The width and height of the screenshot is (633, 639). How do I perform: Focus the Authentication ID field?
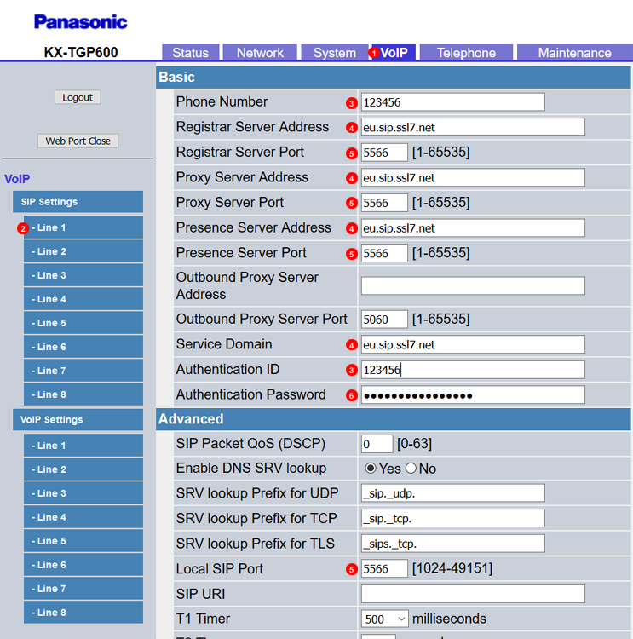pyautogui.click(x=473, y=370)
